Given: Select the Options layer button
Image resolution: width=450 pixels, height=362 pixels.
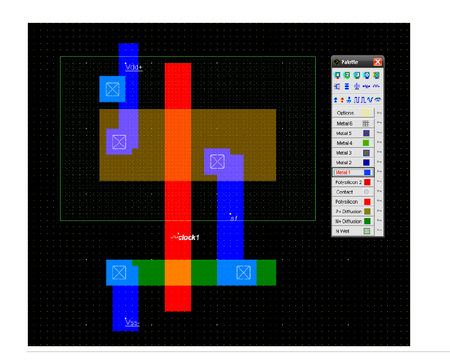Looking at the screenshot, I should point(353,113).
